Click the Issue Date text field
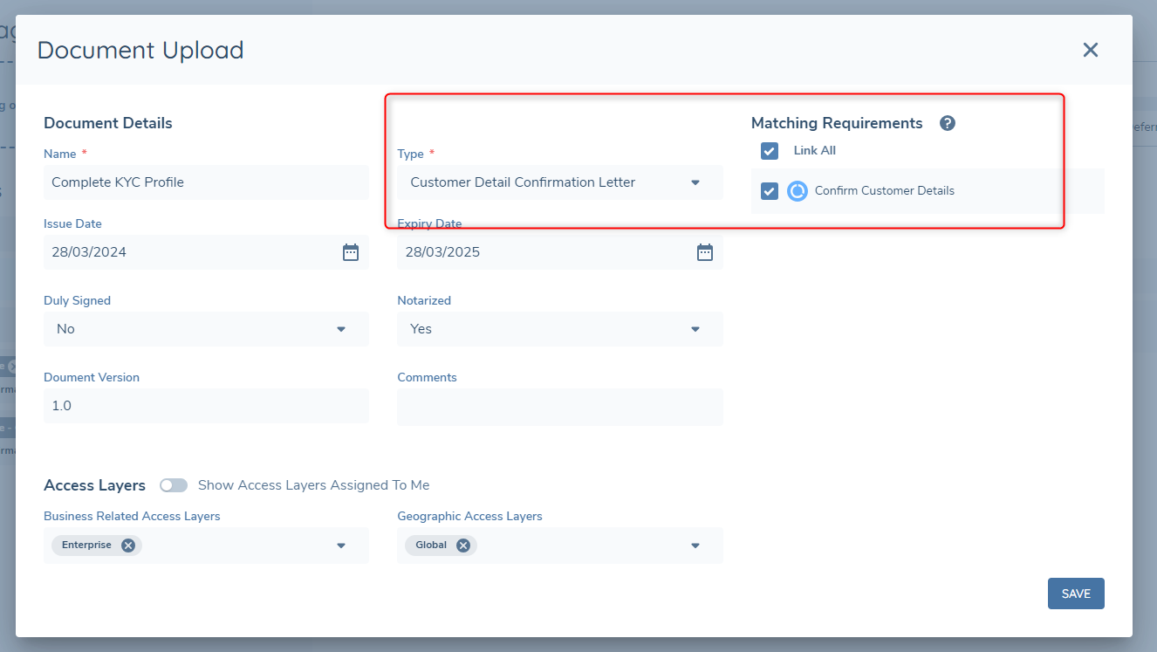This screenshot has height=652, width=1157. (188, 252)
